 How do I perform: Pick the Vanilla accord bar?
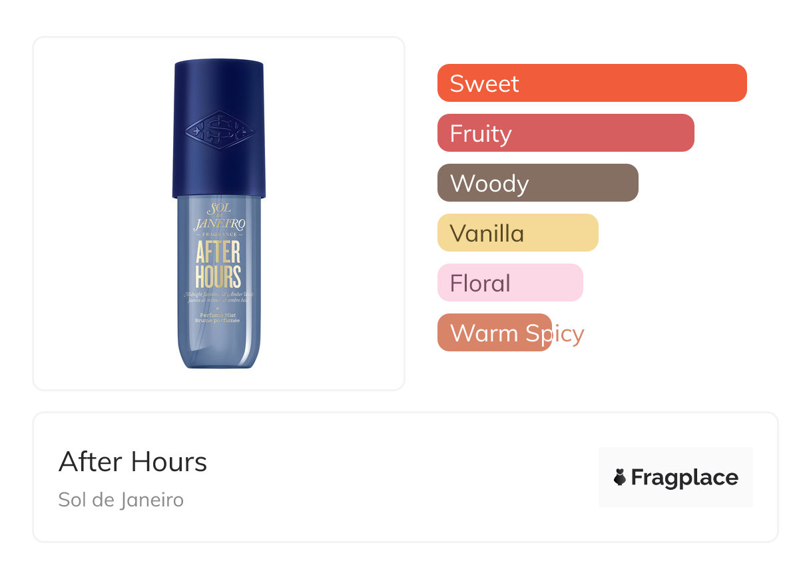pos(517,233)
